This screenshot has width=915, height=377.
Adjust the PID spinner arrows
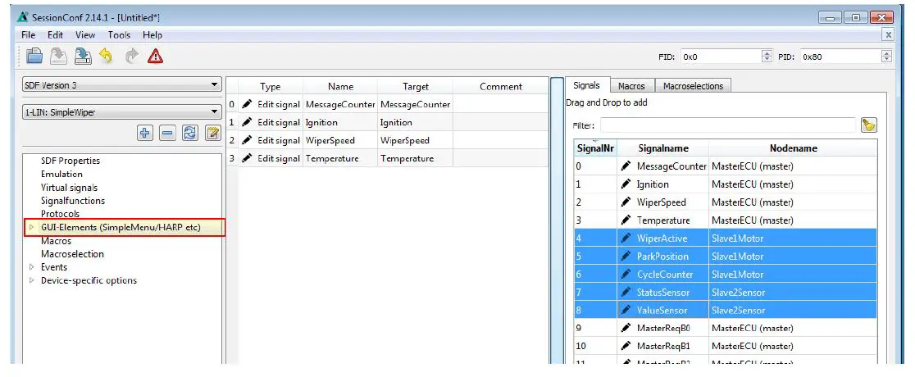click(x=886, y=57)
